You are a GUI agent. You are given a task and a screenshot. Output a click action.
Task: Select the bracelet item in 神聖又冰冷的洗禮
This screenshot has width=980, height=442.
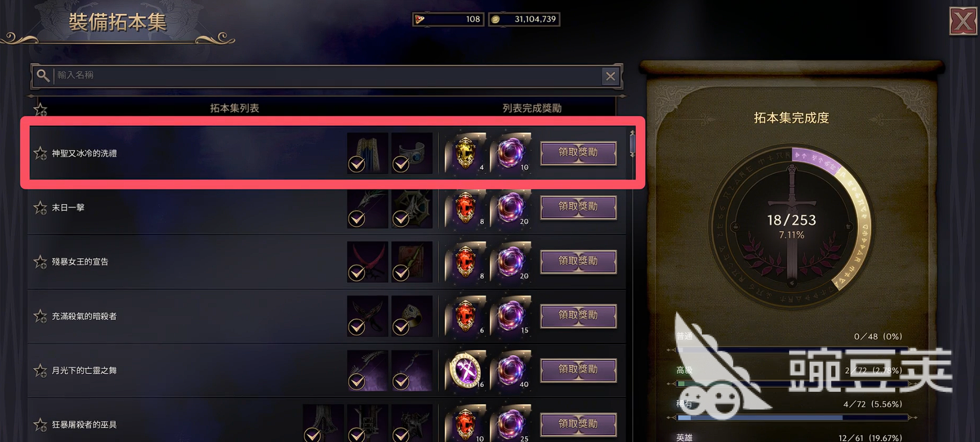click(411, 153)
